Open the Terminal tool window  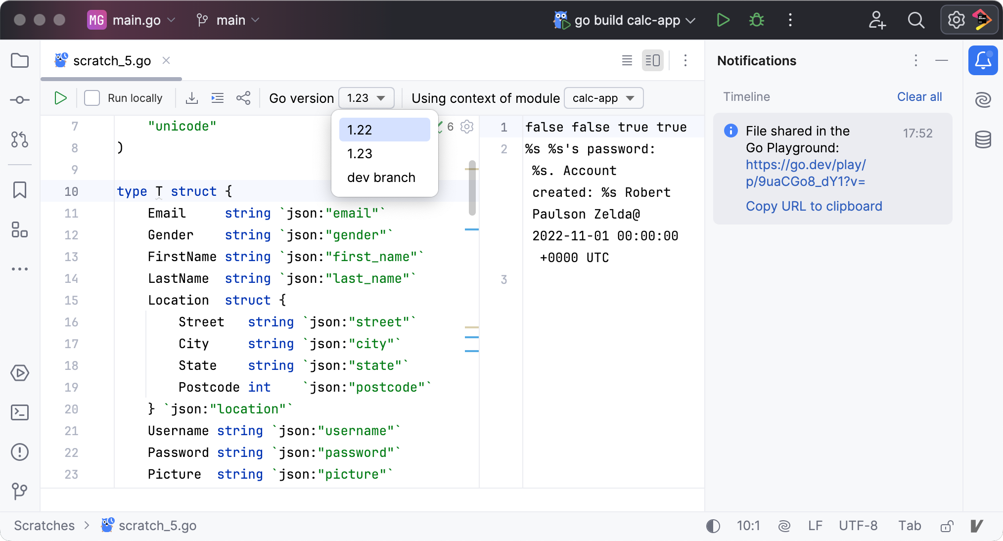point(20,412)
